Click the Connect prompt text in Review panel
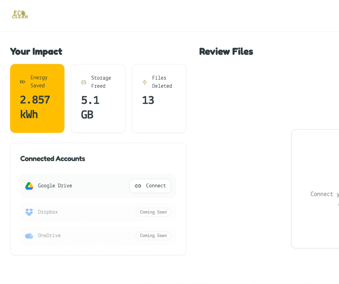The image size is (339, 284). (324, 194)
